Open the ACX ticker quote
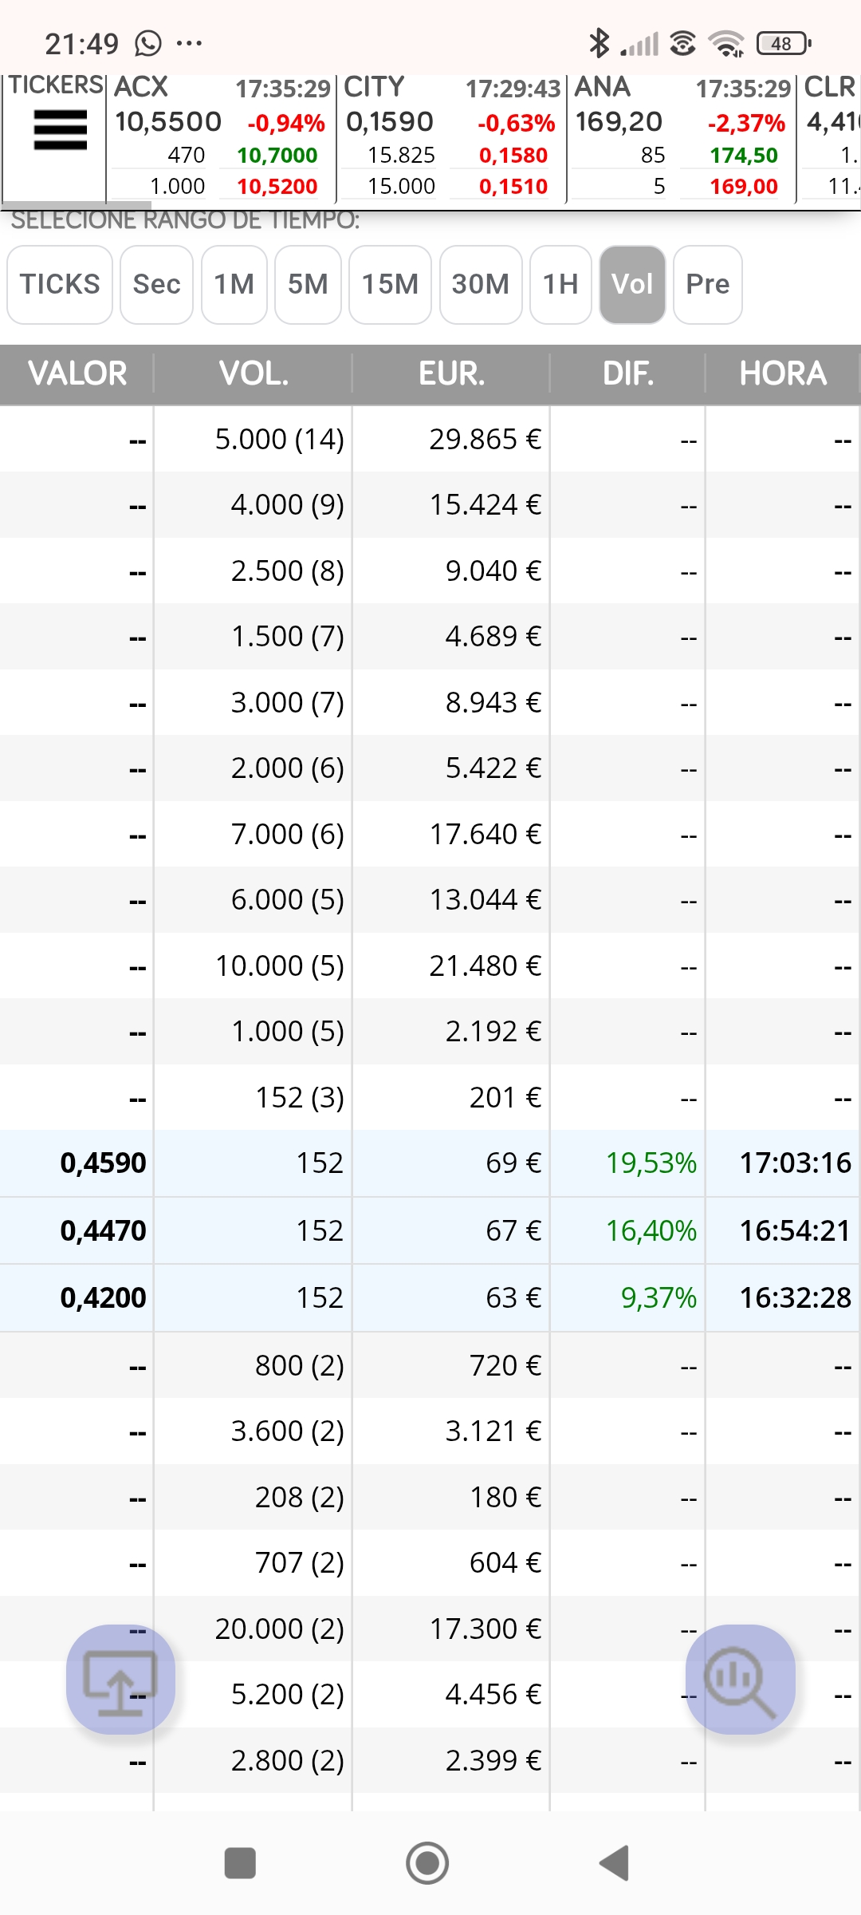861x1915 pixels. 222,137
